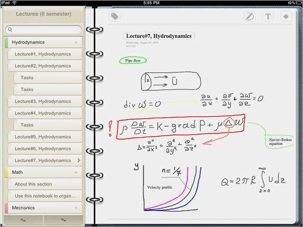Select Lecture#7, Hydrodynamics page
The height and width of the screenshot is (227, 303).
coord(45,160)
